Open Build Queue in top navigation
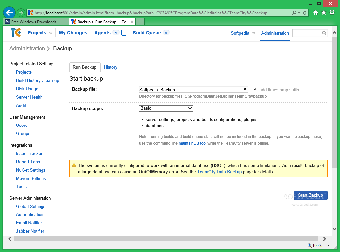This screenshot has width=340, height=252. pyautogui.click(x=147, y=33)
